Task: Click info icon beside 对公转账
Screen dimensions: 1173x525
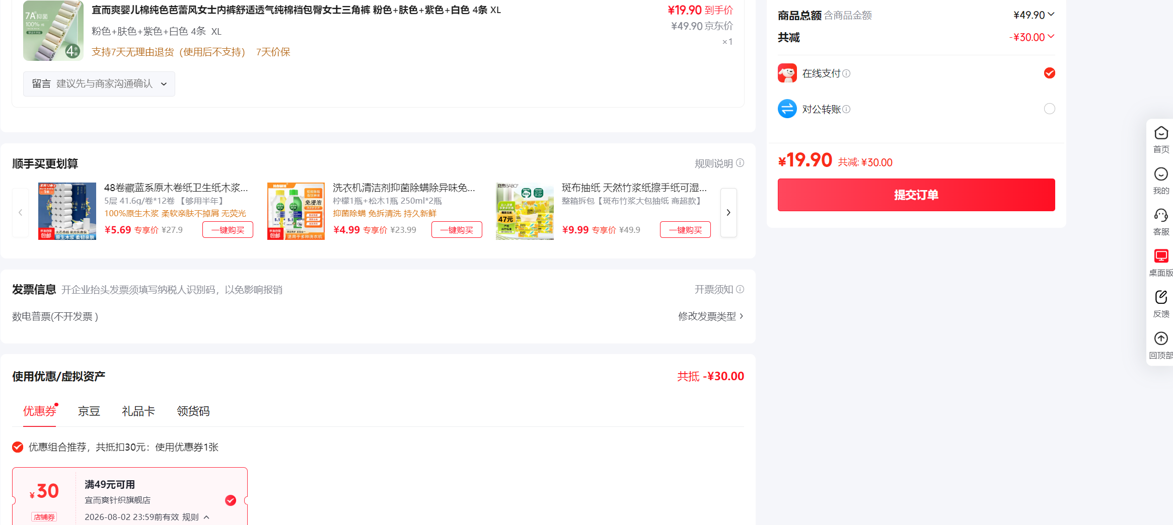Action: pyautogui.click(x=846, y=109)
